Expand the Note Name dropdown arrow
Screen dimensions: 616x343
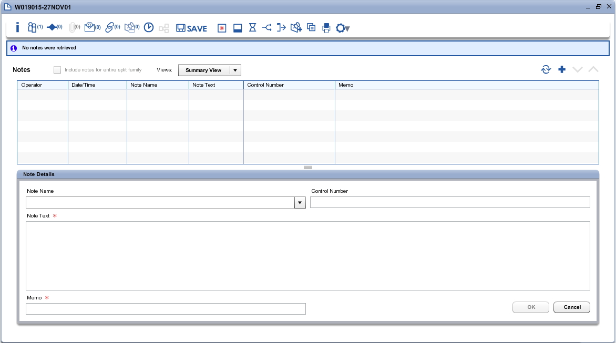tap(300, 203)
